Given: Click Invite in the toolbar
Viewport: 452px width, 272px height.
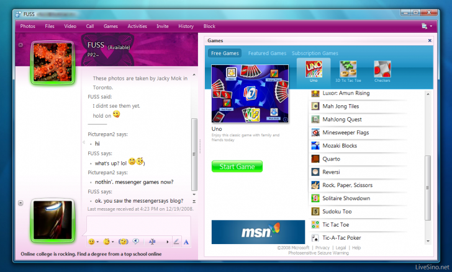Looking at the screenshot, I should [x=163, y=26].
